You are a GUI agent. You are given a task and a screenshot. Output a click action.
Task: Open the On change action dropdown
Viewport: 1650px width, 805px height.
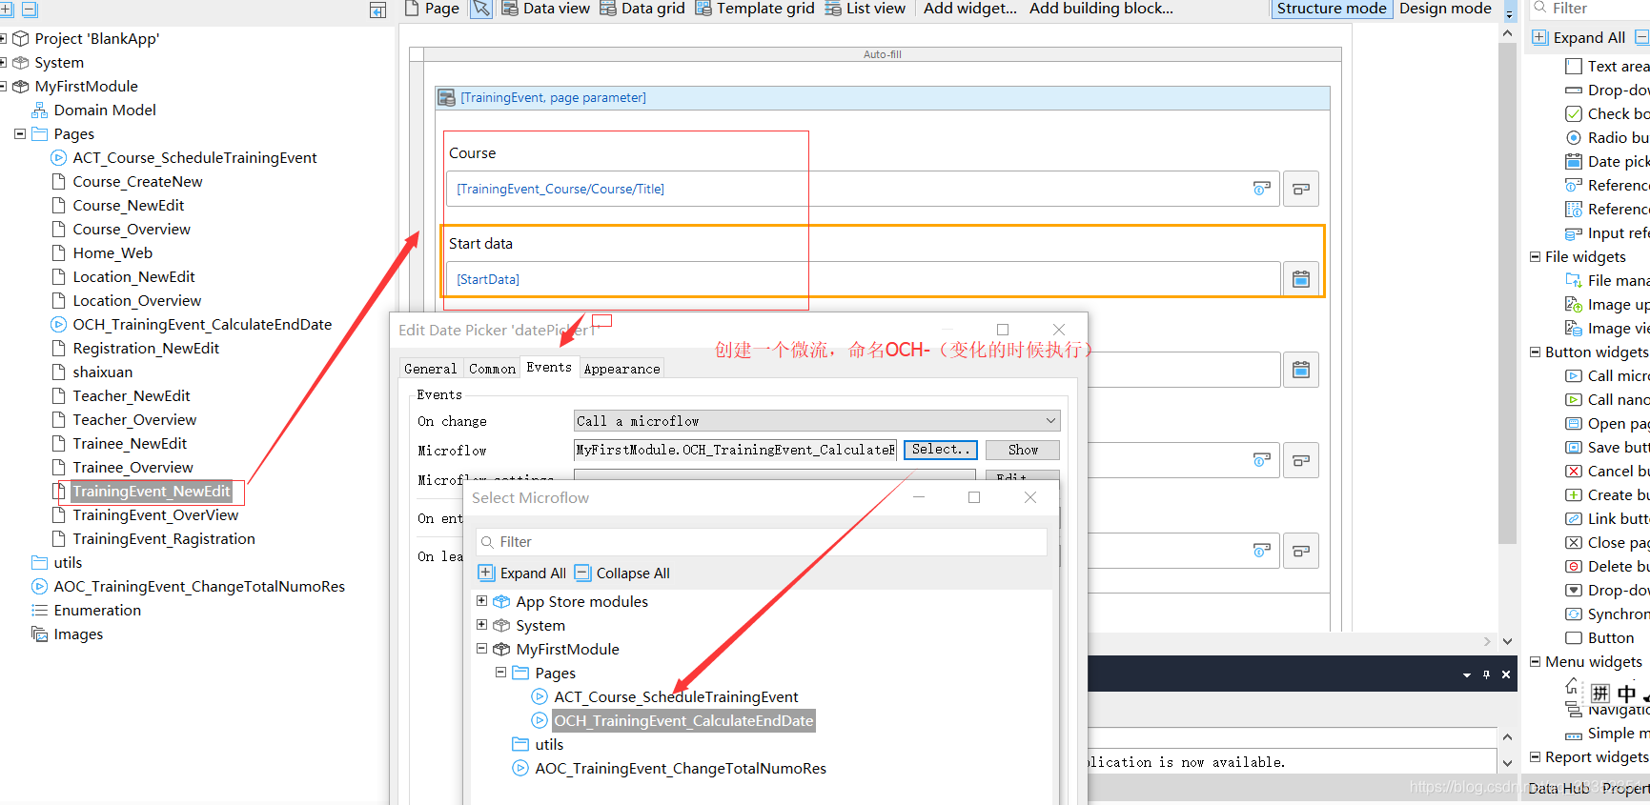(817, 421)
